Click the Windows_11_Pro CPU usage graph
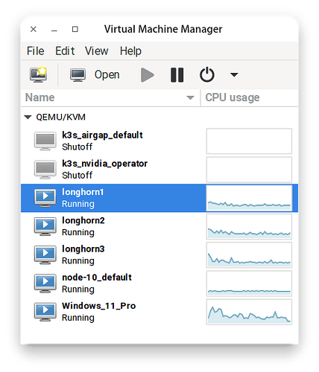This screenshot has height=372, width=319. [x=249, y=312]
